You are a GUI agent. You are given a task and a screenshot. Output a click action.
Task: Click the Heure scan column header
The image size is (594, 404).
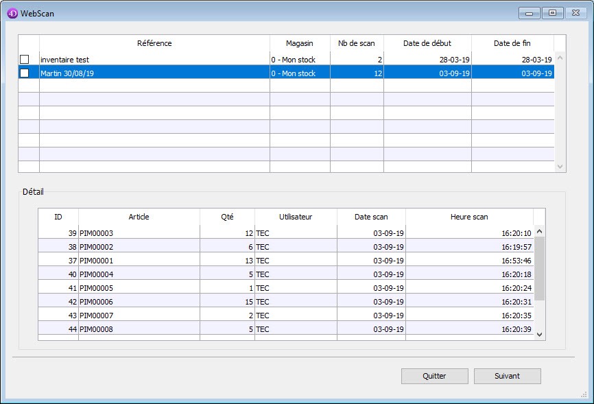tap(469, 217)
